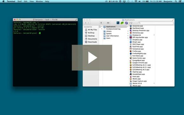Select Image Capture.app in the list
This screenshot has width=184, height=115.
[138, 81]
